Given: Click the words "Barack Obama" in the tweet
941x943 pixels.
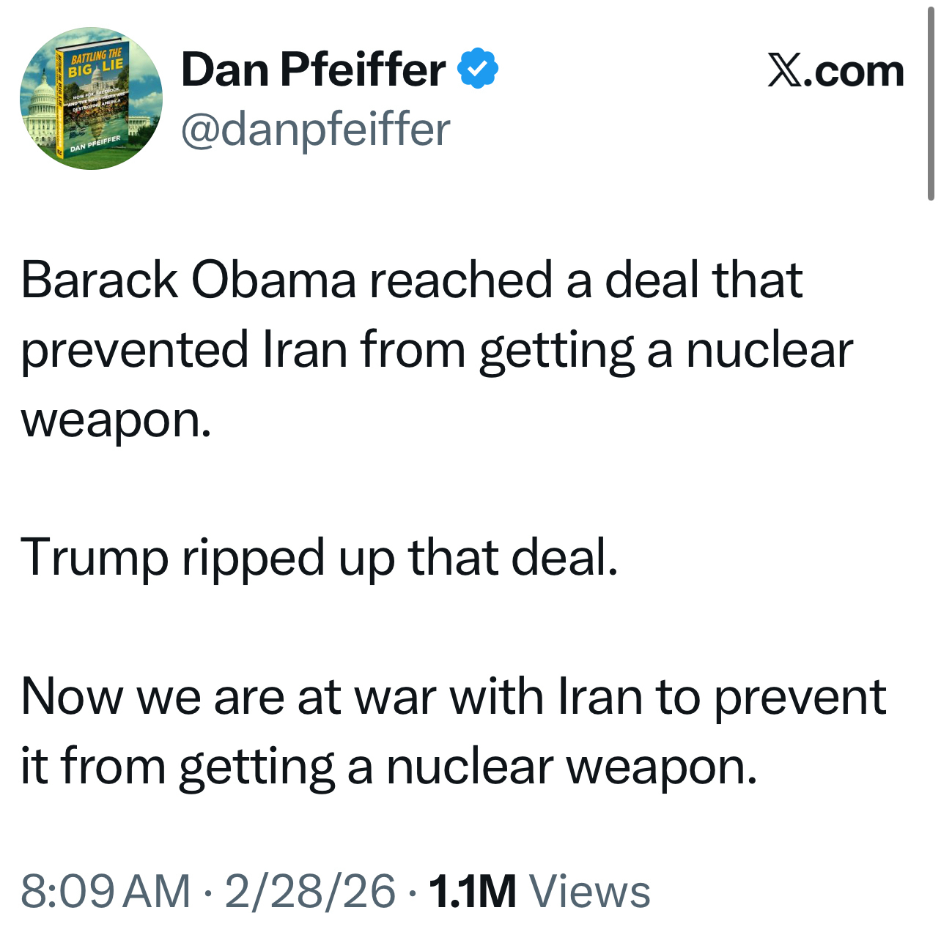Looking at the screenshot, I should click(188, 280).
